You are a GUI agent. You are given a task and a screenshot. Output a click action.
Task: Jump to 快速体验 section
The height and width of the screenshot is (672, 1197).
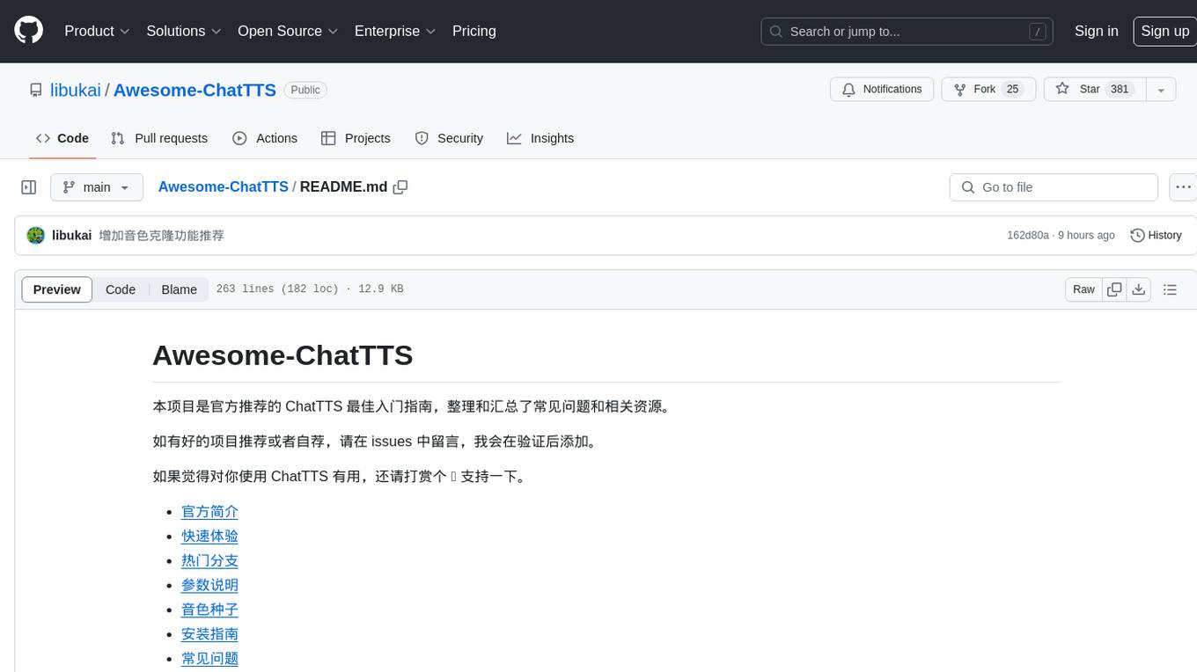(x=209, y=537)
